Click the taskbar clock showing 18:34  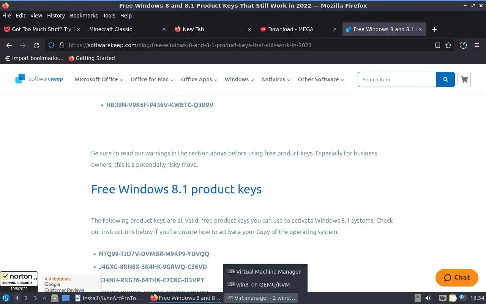477,298
